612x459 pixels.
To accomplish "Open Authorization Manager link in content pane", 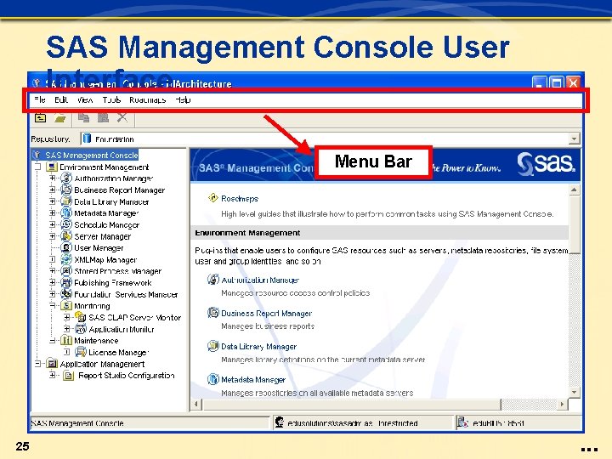I will [260, 280].
